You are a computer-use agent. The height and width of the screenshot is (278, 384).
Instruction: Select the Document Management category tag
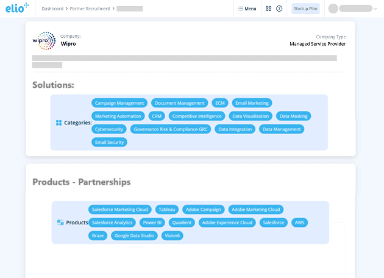coord(180,103)
